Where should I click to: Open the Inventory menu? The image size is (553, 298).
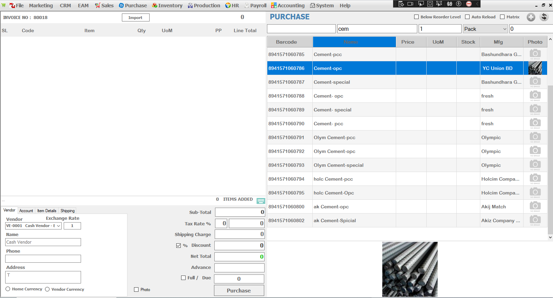[167, 6]
